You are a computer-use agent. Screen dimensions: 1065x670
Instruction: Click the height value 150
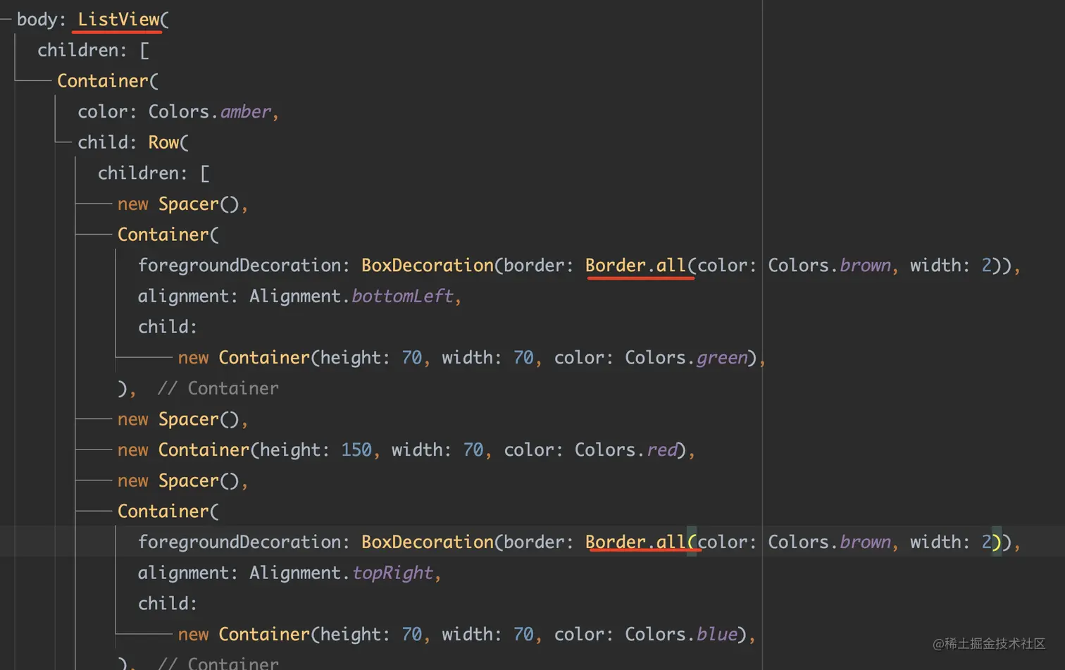(x=356, y=449)
